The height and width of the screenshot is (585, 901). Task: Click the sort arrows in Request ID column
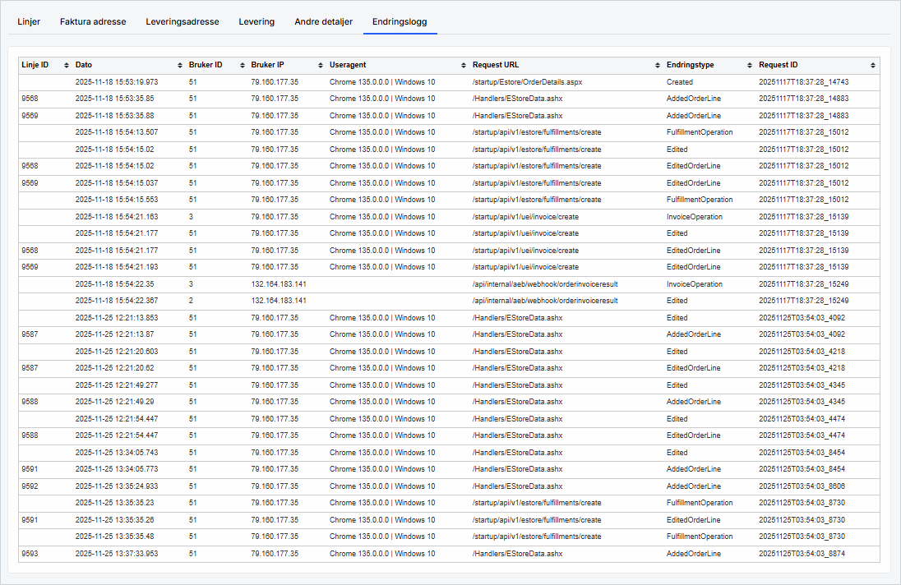[x=872, y=65]
